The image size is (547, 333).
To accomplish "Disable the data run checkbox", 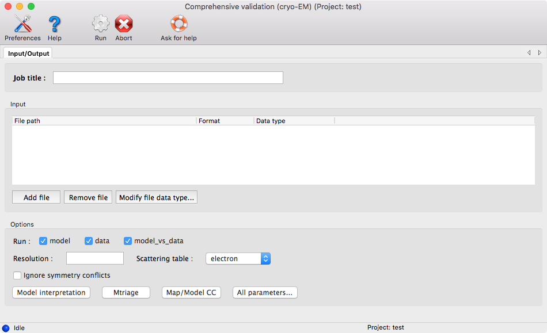I will pyautogui.click(x=89, y=241).
